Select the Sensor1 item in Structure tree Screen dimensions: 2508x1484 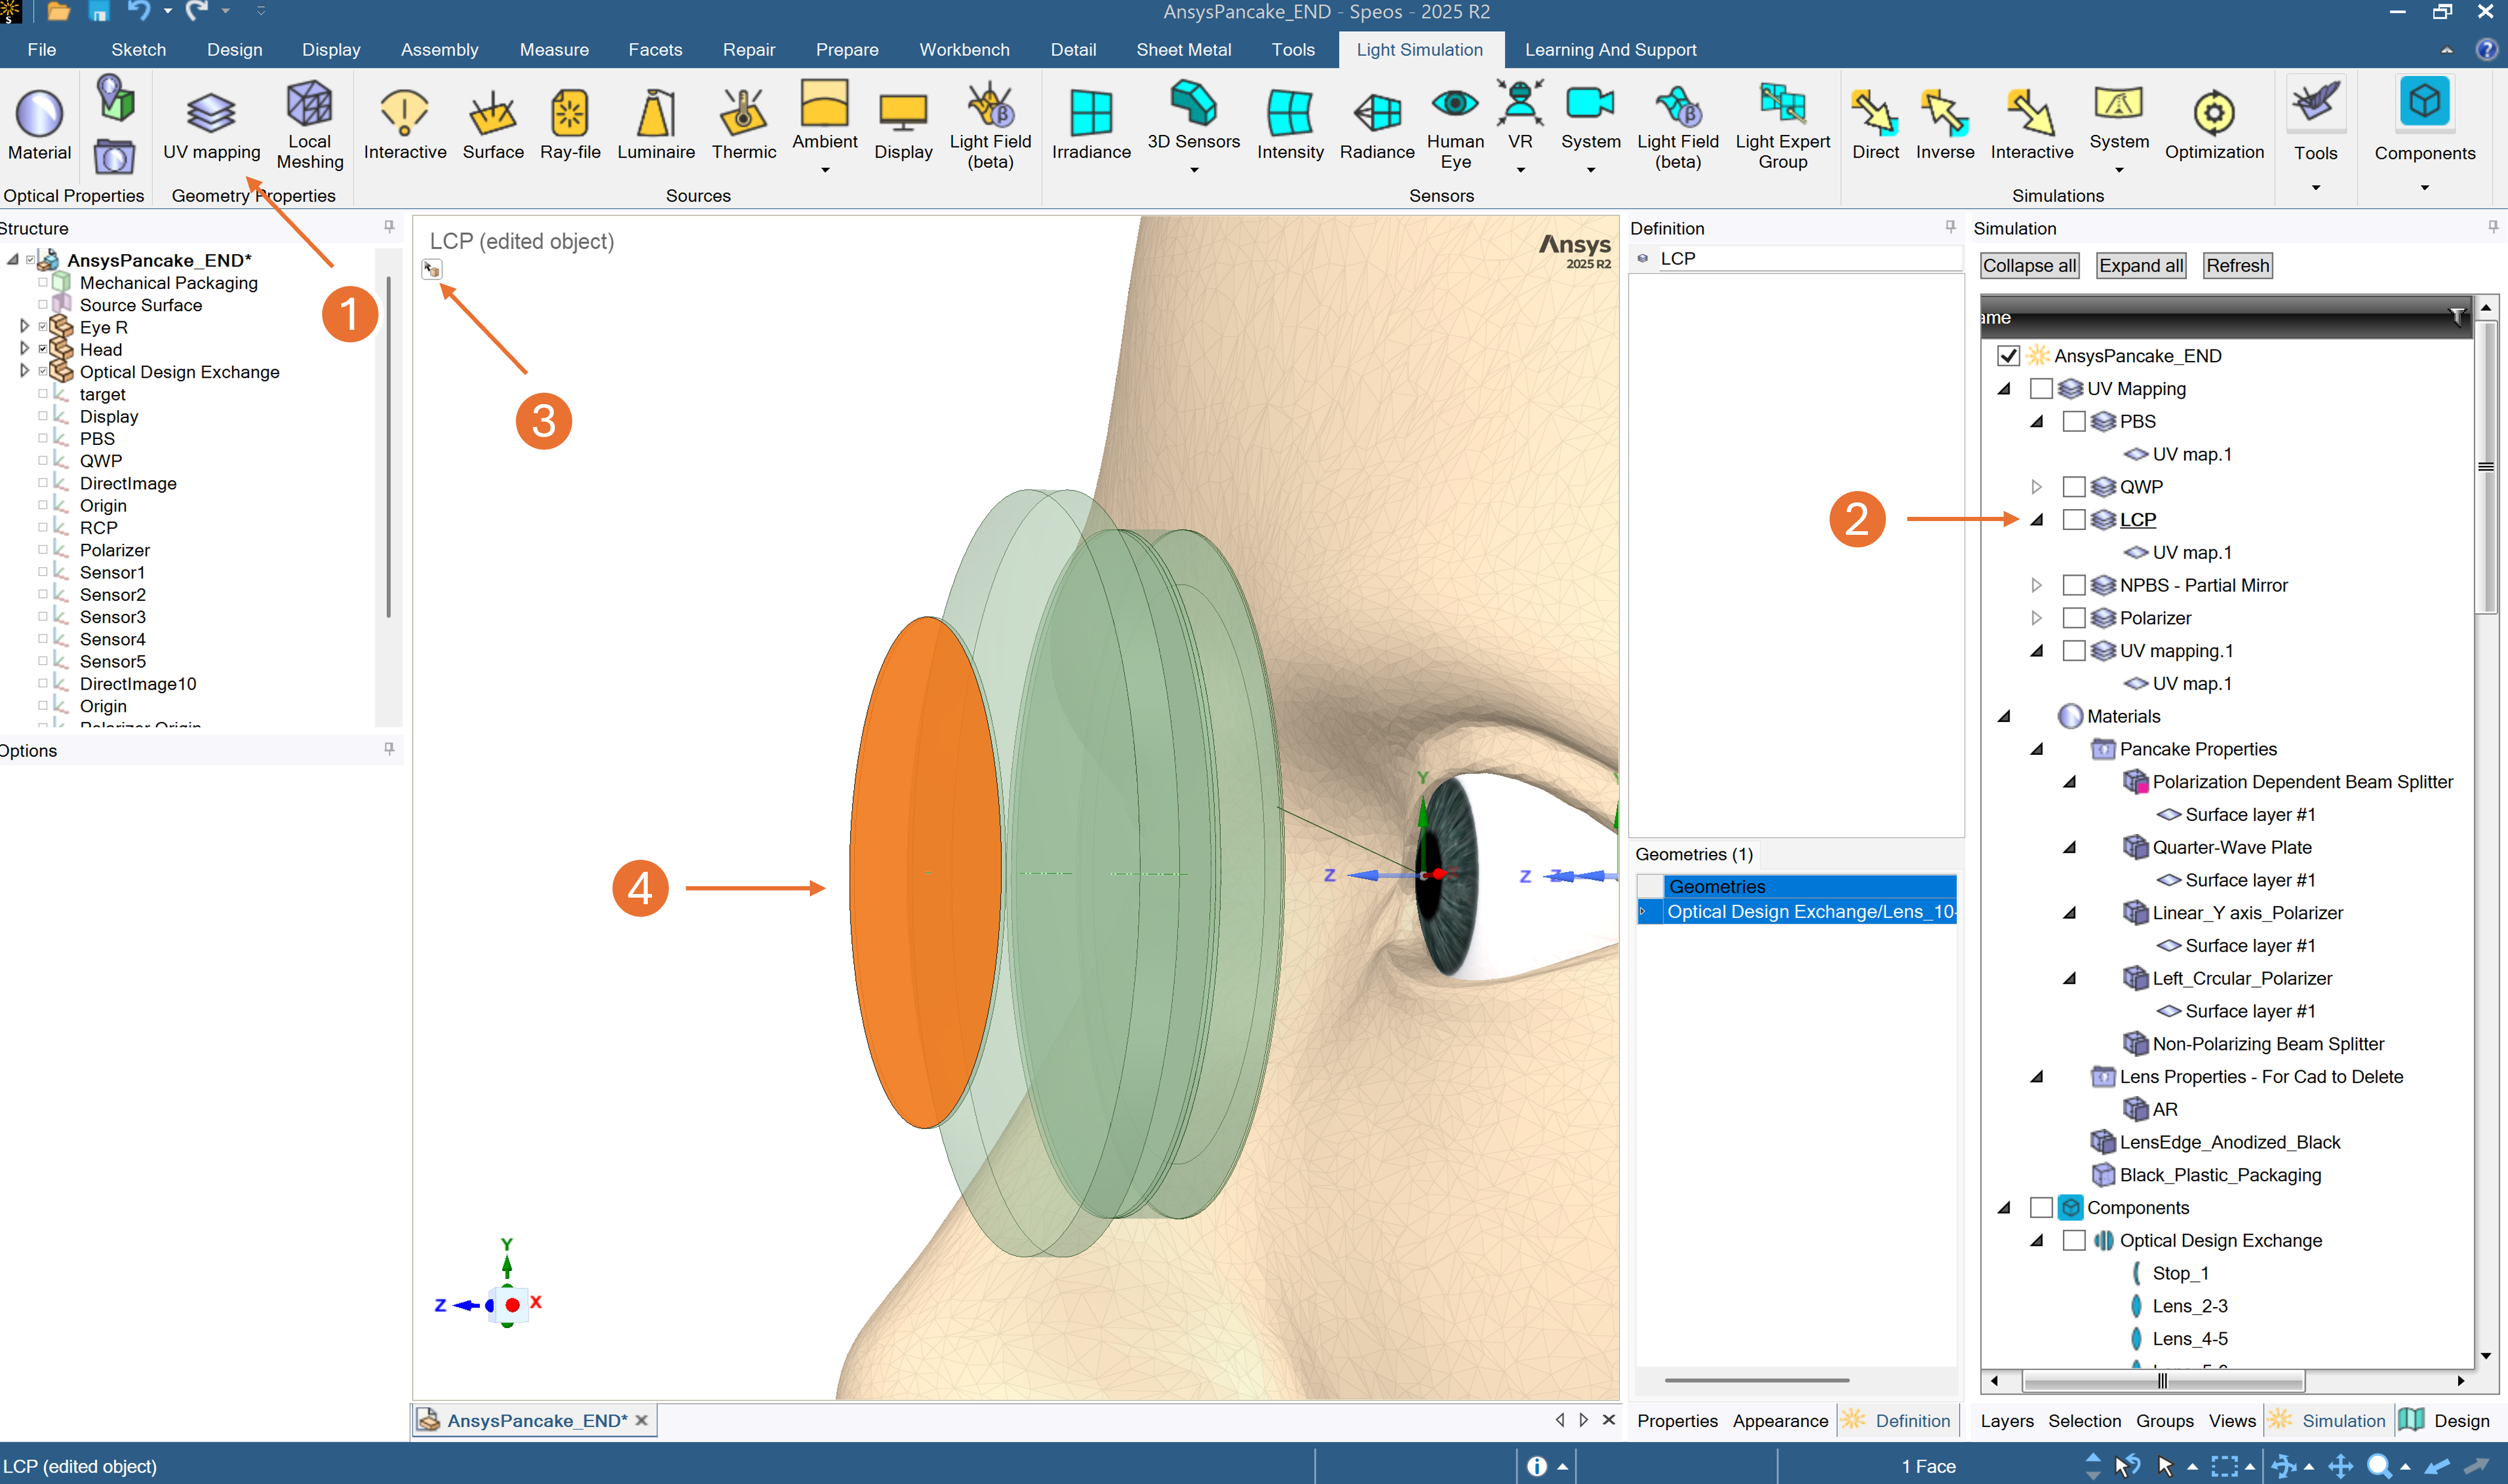pyautogui.click(x=112, y=572)
